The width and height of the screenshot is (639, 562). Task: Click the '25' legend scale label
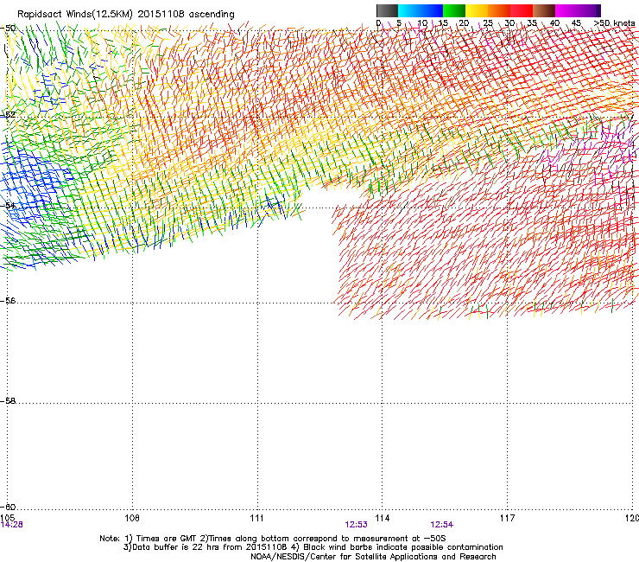[x=488, y=23]
